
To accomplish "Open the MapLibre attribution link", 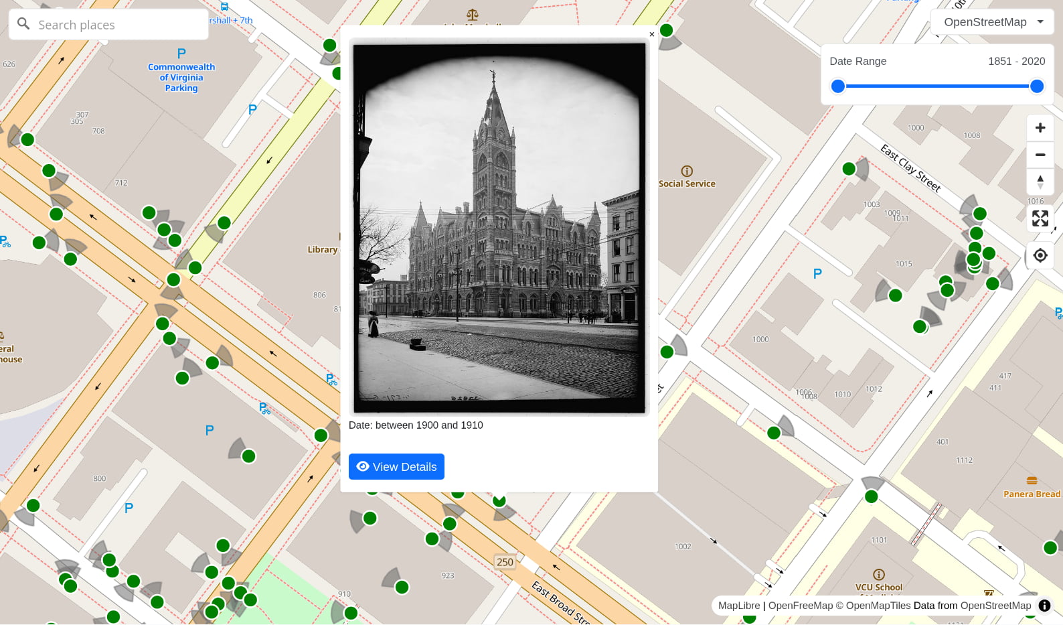I will coord(738,606).
